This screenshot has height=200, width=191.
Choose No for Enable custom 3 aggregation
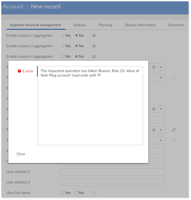point(77,46)
